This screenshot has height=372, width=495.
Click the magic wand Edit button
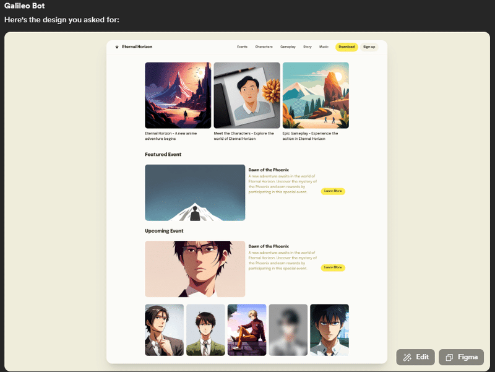click(x=415, y=357)
